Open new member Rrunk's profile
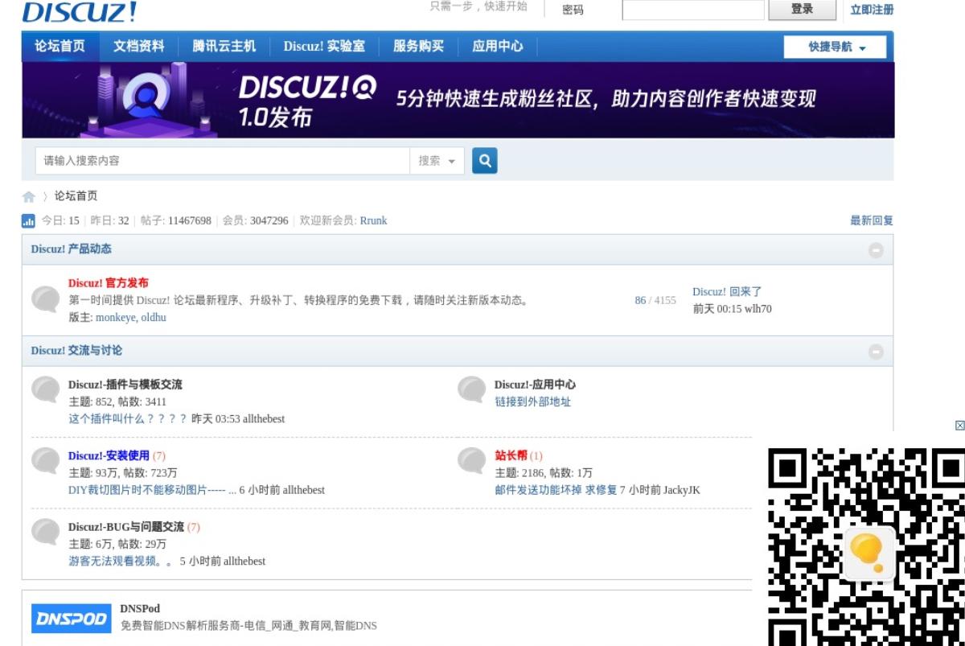Image resolution: width=965 pixels, height=646 pixels. point(373,220)
